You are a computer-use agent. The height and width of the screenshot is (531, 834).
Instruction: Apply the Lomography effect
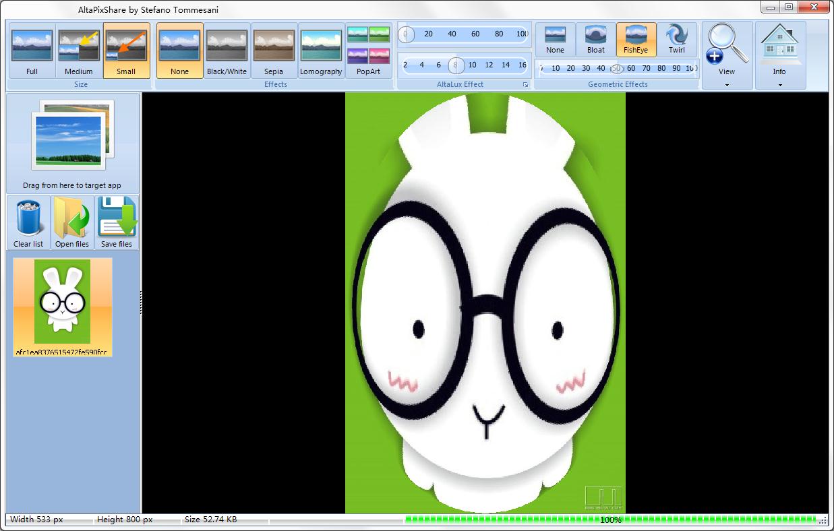[x=321, y=51]
